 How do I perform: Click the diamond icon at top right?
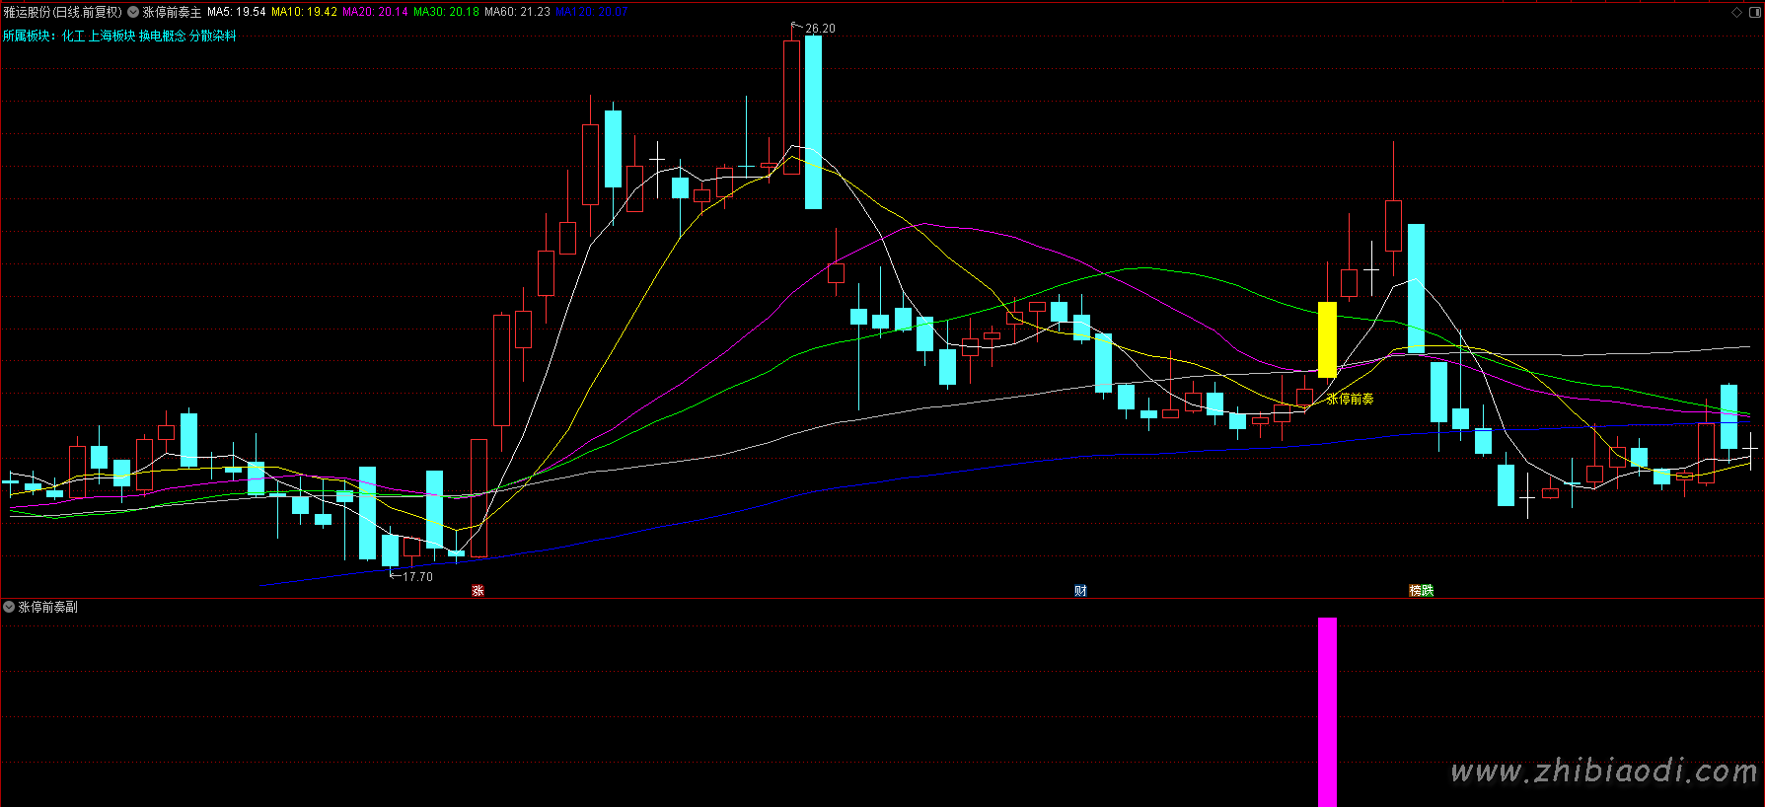(x=1736, y=13)
